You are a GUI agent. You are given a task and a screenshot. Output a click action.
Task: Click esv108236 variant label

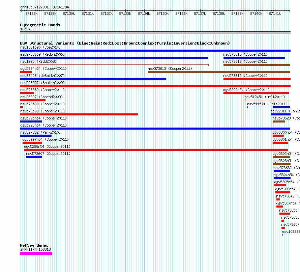(x=291, y=232)
